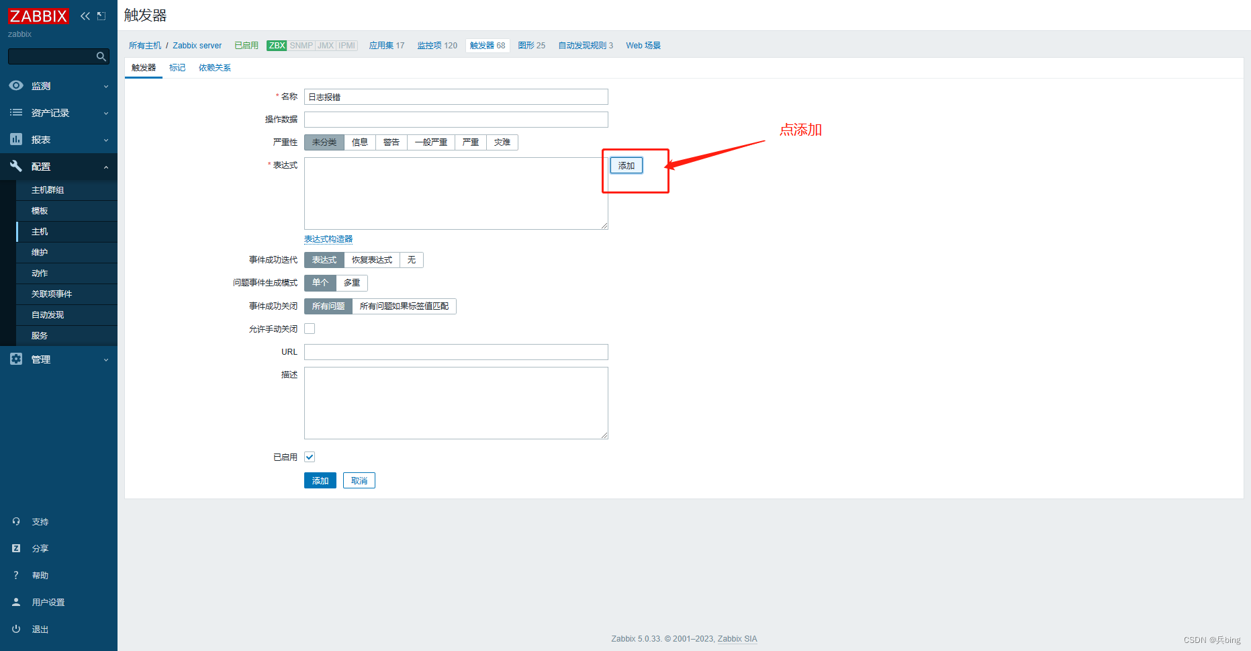The image size is (1251, 651).
Task: Open the 关联项事件 submenu item
Action: click(x=66, y=294)
